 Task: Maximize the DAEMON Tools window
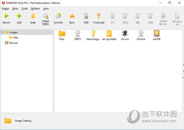tap(170, 3)
